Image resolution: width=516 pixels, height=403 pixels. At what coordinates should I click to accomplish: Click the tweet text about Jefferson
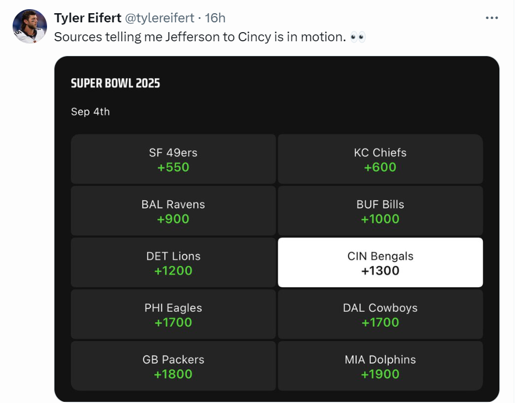pos(201,37)
